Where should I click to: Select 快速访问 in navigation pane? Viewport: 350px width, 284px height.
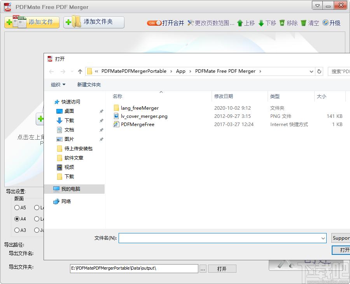click(67, 102)
